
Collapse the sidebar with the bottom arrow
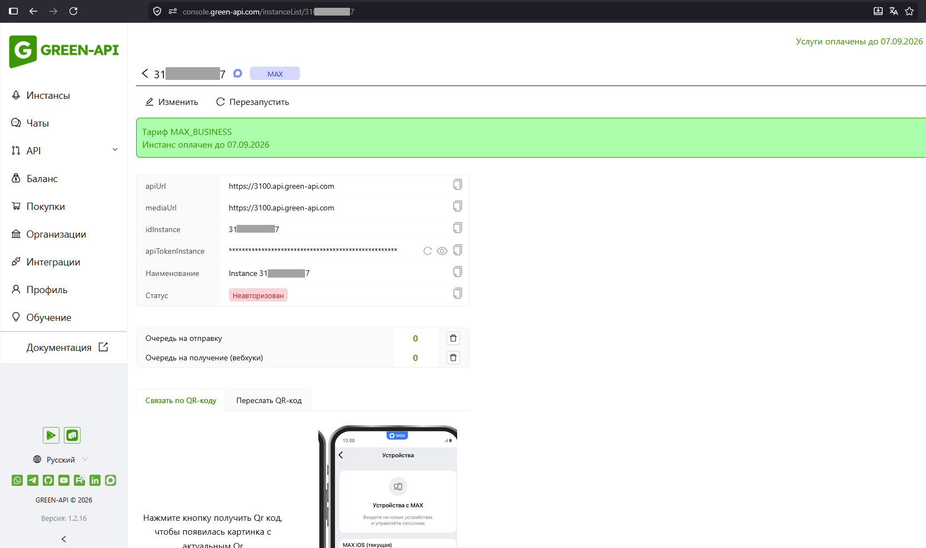point(64,539)
